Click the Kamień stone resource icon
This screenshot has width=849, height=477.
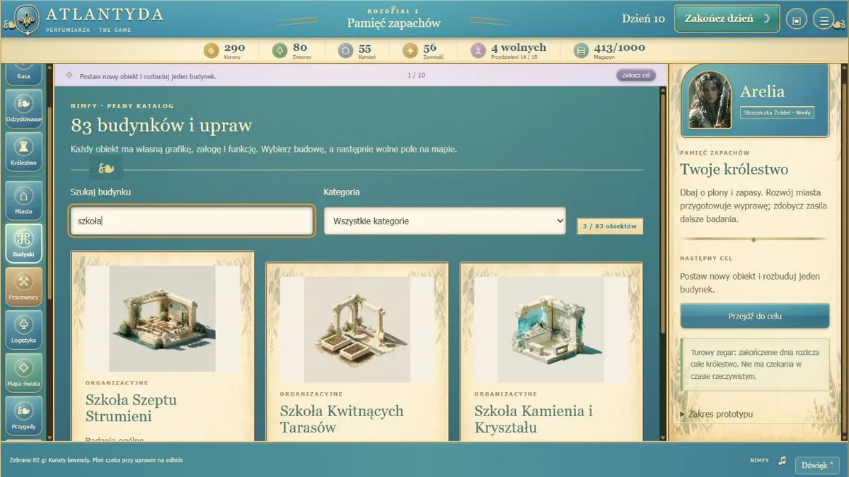[345, 50]
